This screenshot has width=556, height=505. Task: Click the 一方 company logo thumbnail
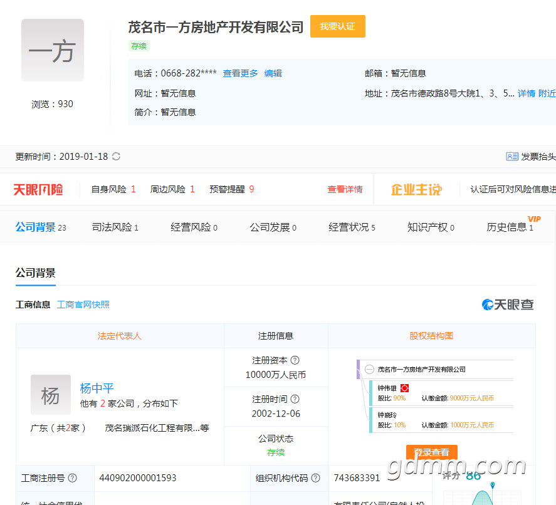click(53, 50)
